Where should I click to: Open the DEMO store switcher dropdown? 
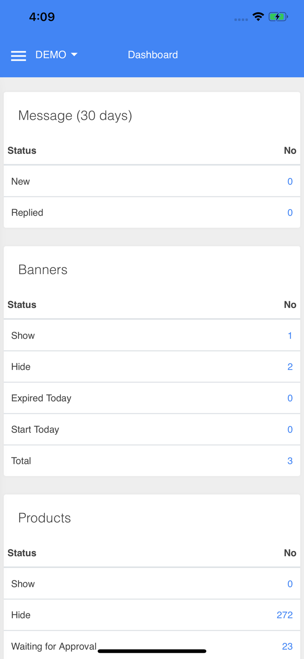[x=57, y=54]
